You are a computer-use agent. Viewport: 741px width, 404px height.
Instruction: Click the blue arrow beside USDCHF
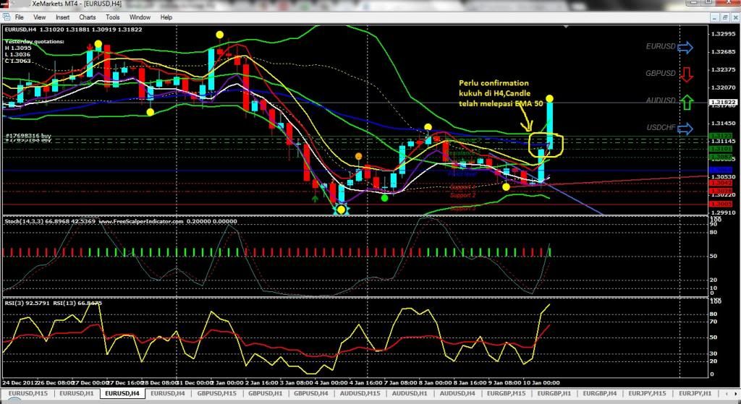(685, 129)
